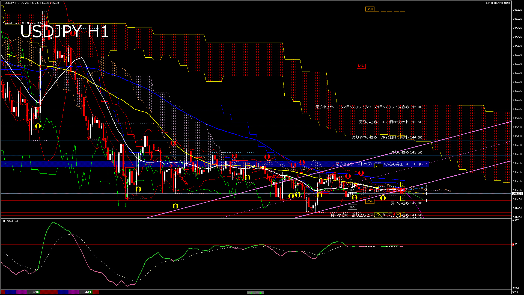Click the current price tag 142.230
Image resolution: width=524 pixels, height=295 pixels.
point(517,193)
